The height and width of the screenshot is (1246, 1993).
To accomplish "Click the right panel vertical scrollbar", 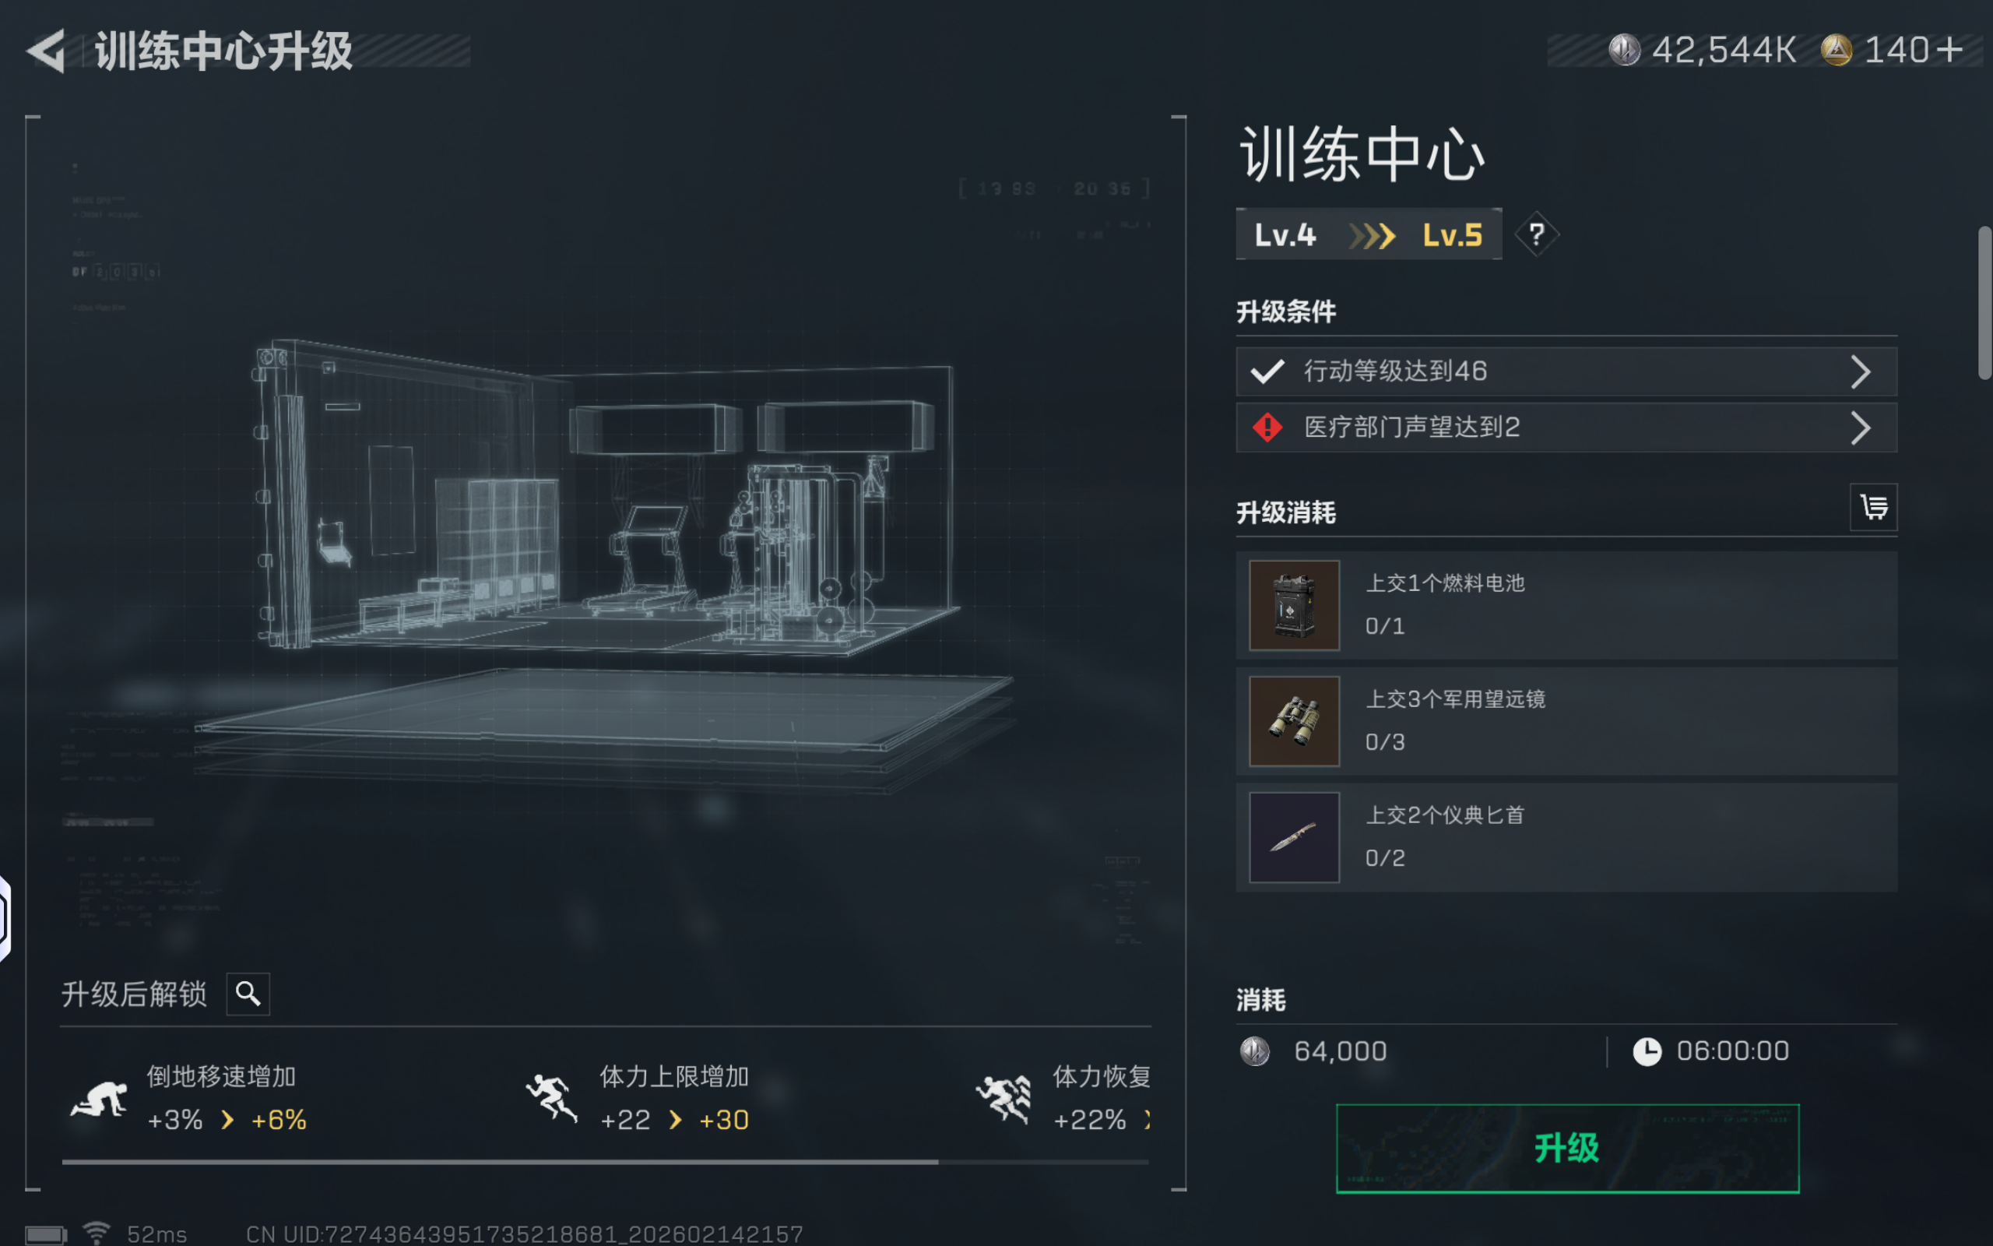I will (1984, 302).
